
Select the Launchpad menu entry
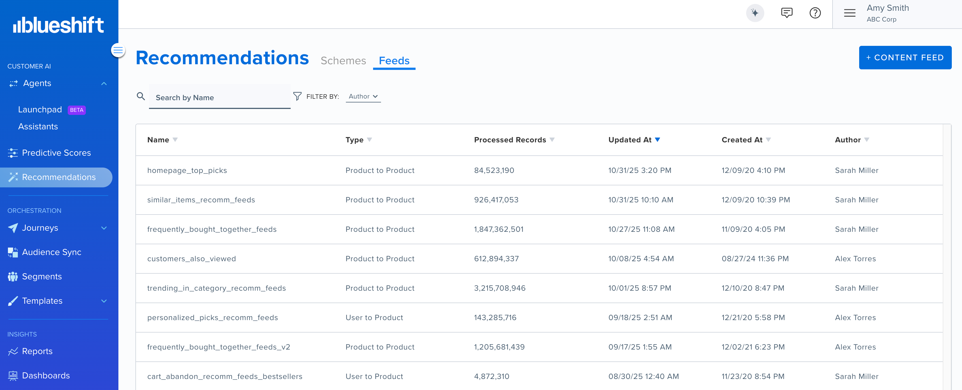[40, 109]
